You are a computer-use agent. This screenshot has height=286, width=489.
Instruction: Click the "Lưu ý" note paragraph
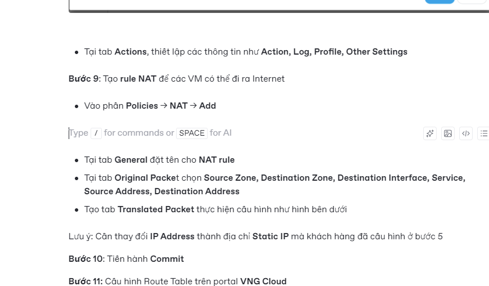[x=255, y=236]
